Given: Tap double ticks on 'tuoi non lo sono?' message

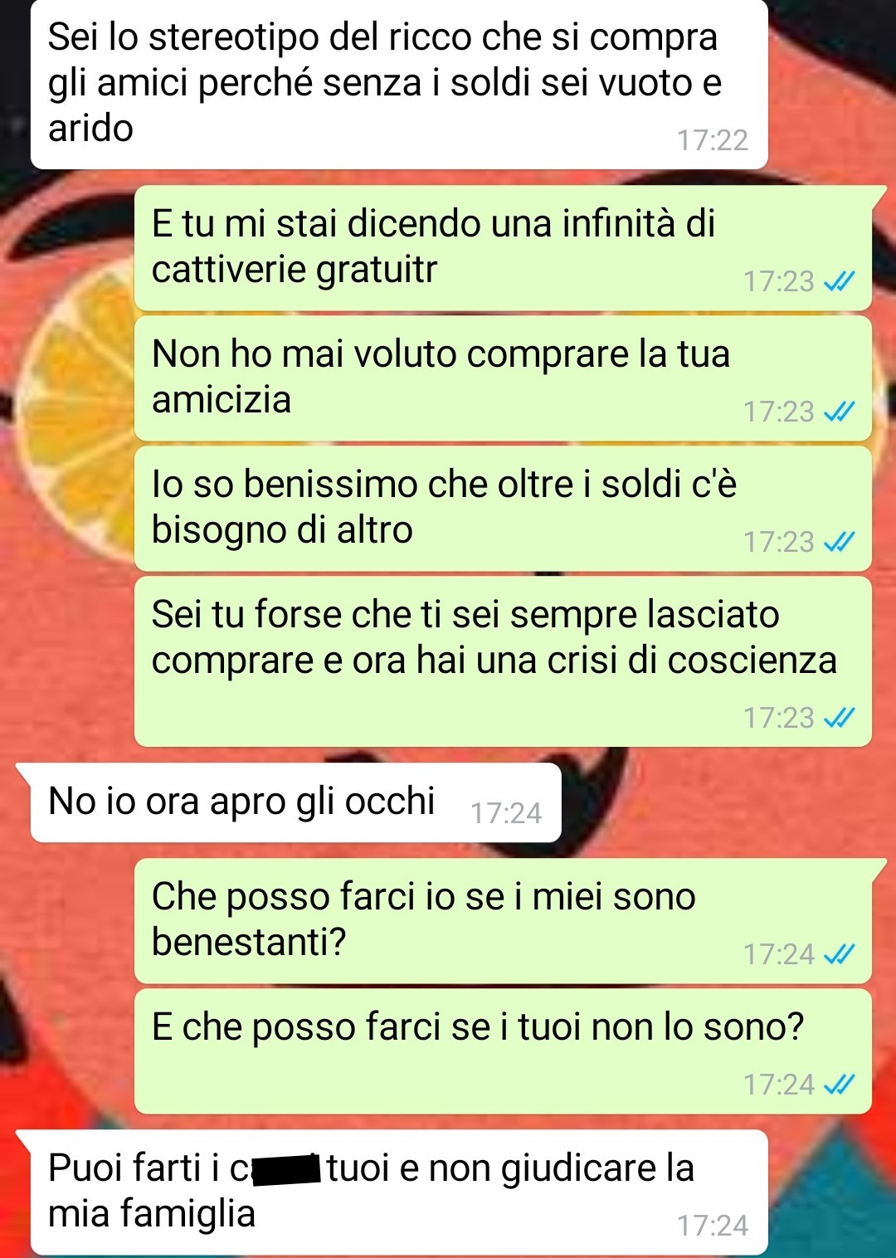Looking at the screenshot, I should (x=839, y=1085).
